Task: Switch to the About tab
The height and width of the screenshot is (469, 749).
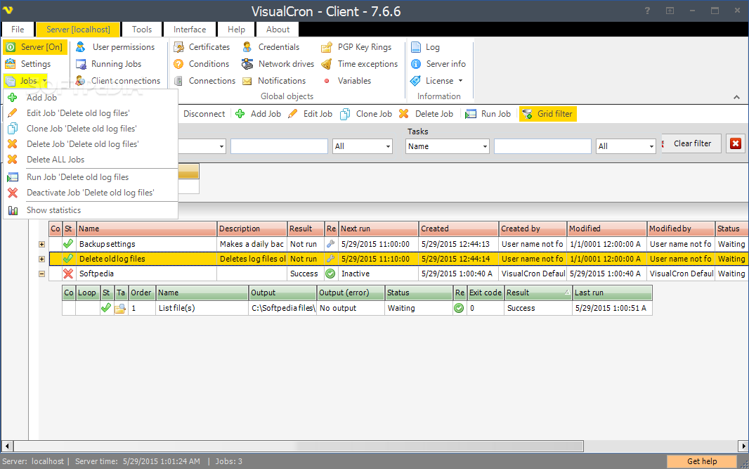Action: [x=278, y=30]
